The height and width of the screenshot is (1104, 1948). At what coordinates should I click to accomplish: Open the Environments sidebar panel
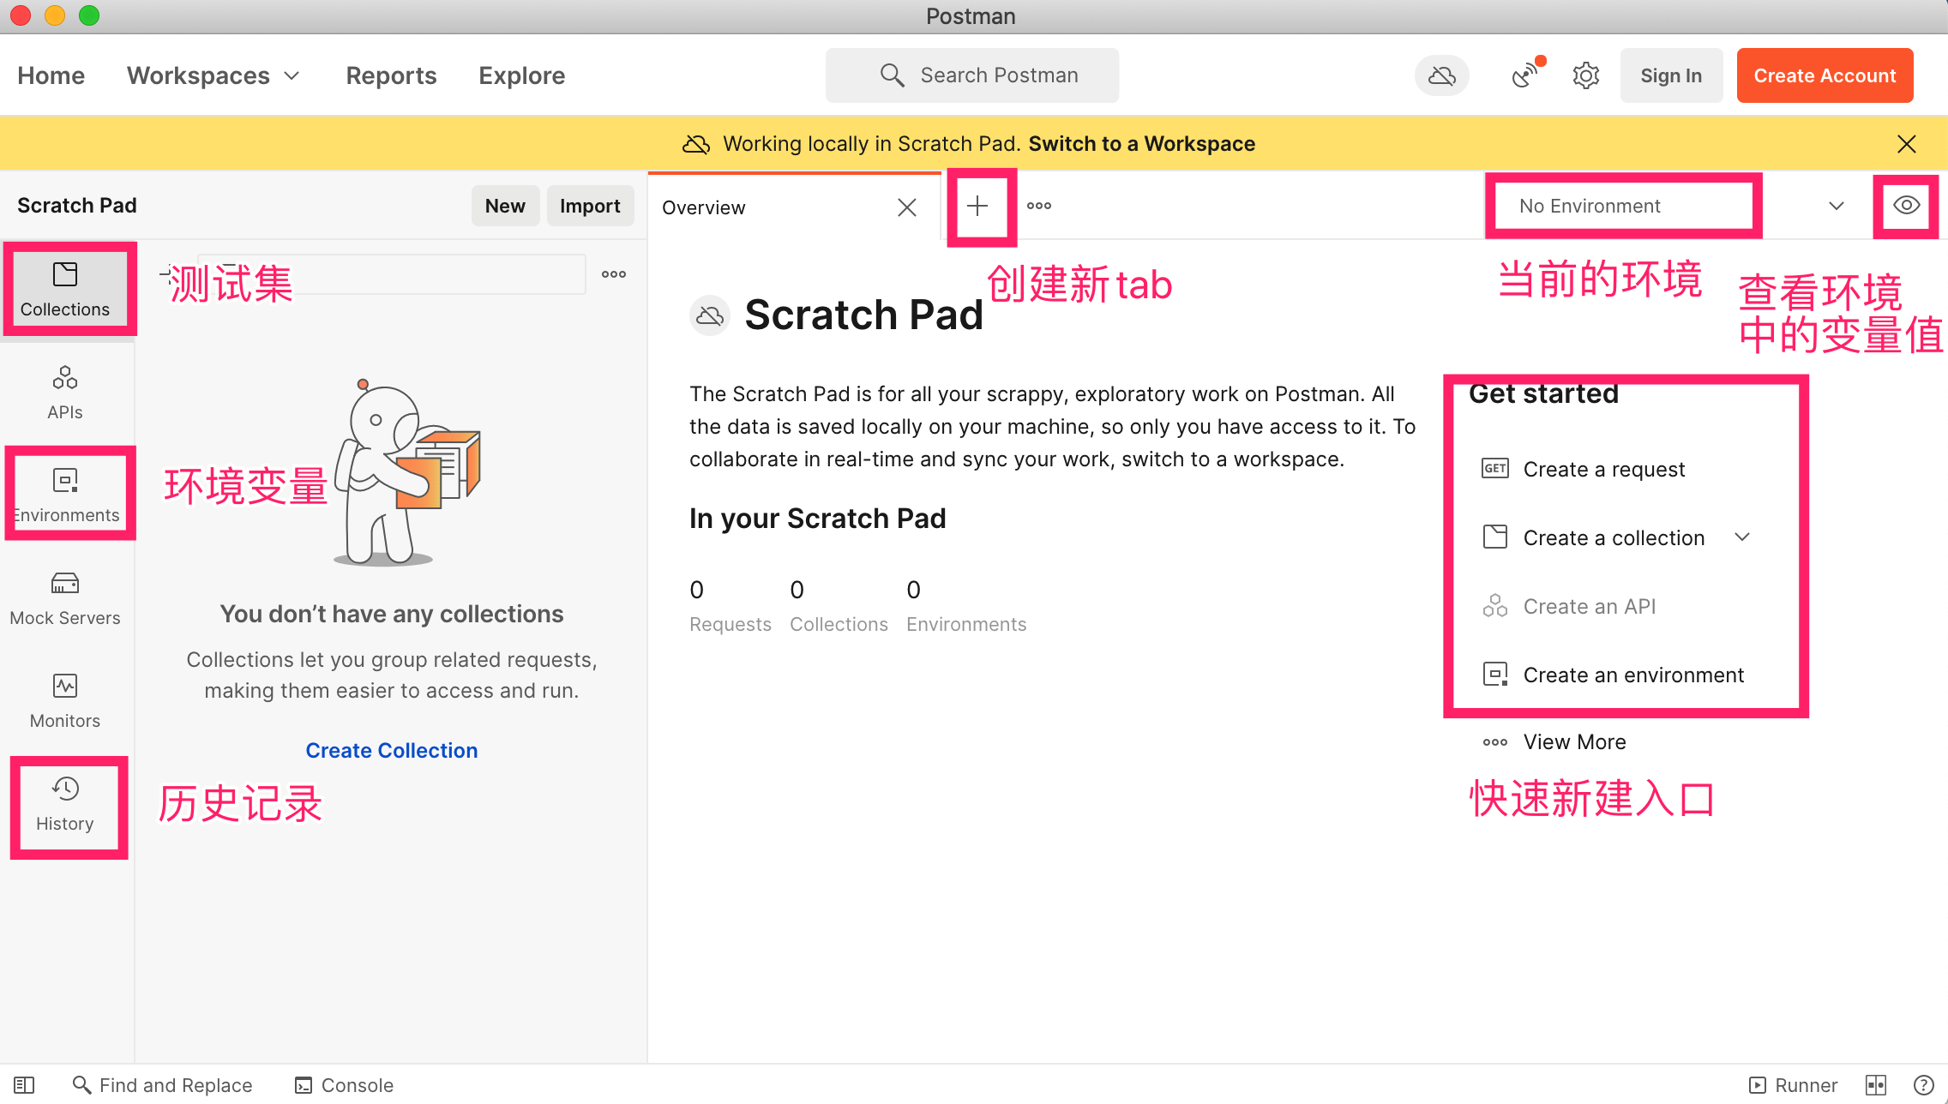(65, 495)
